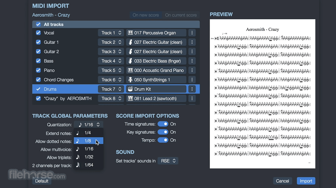Choose 1/4 quantization option
This screenshot has height=188, width=336.
[x=89, y=133]
